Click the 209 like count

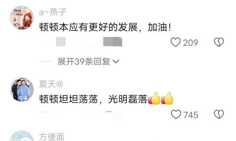pyautogui.click(x=190, y=43)
